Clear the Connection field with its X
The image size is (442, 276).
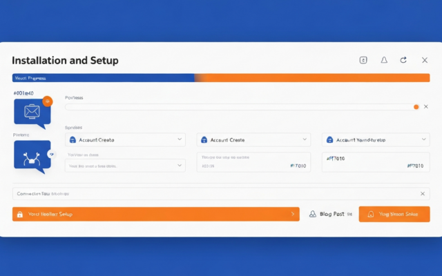click(x=423, y=194)
